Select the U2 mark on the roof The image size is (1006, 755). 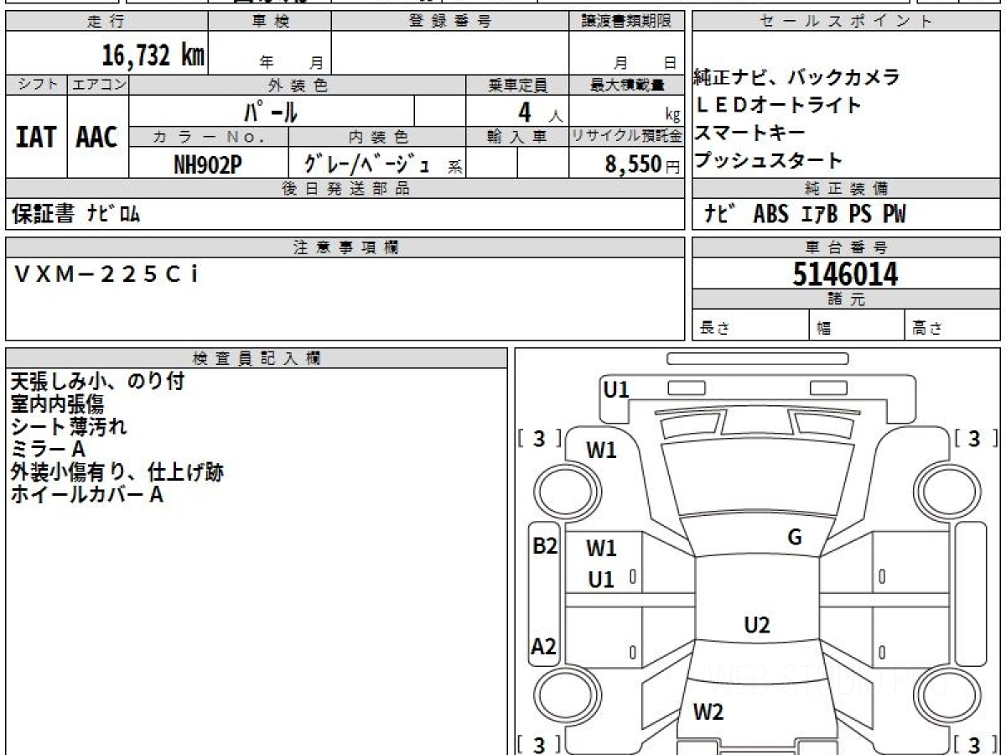(x=757, y=625)
